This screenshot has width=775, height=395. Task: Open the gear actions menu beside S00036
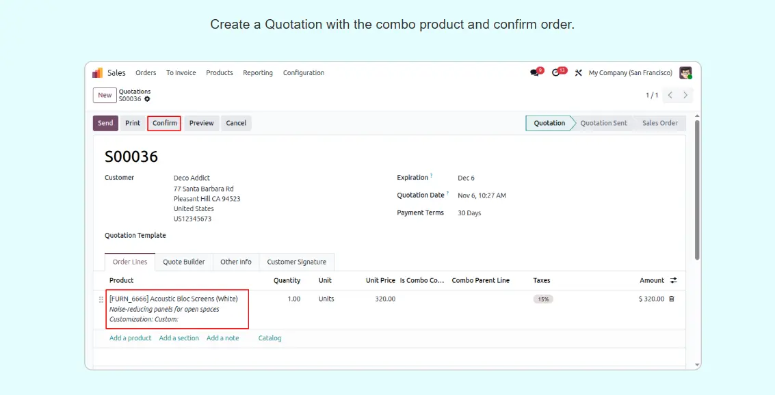(x=147, y=99)
